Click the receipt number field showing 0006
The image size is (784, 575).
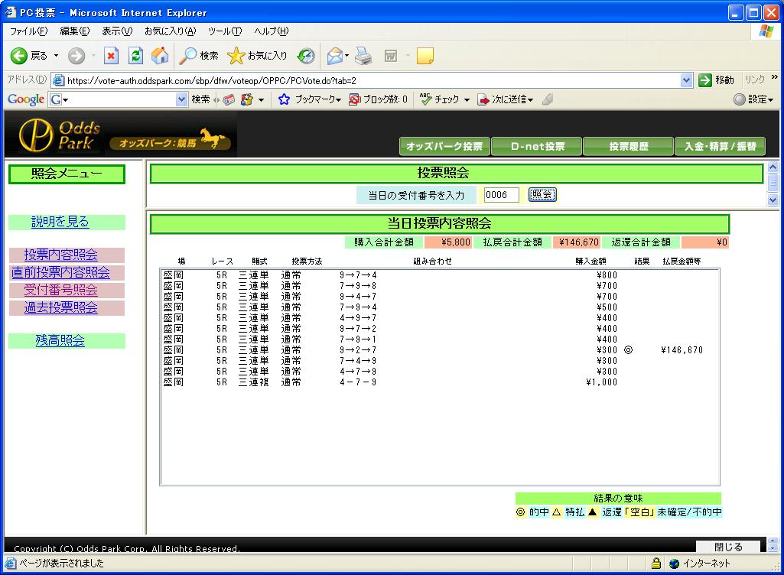click(x=501, y=194)
